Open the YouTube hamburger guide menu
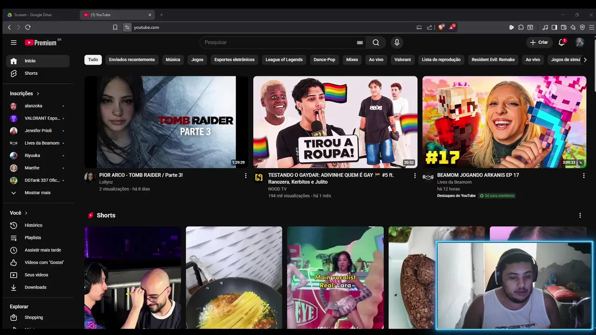This screenshot has width=596, height=335. [x=14, y=42]
